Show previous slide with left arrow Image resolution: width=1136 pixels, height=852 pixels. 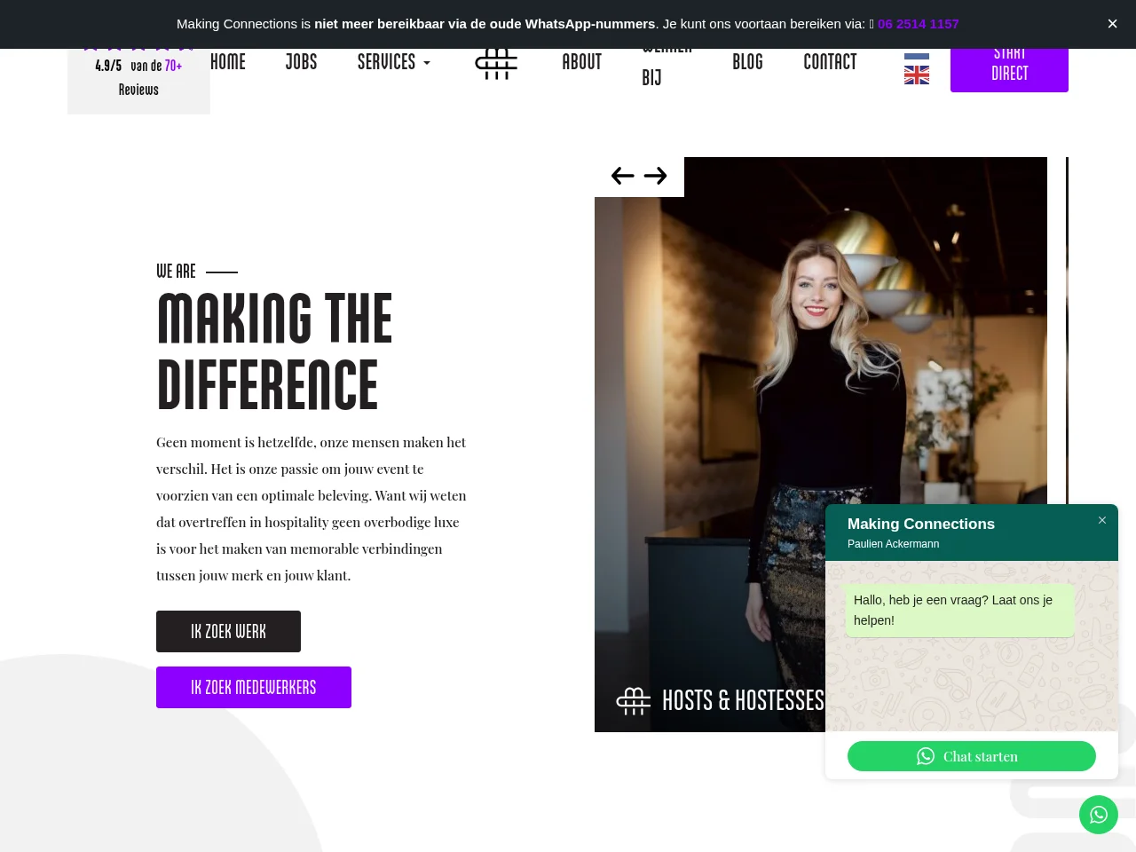(x=623, y=176)
